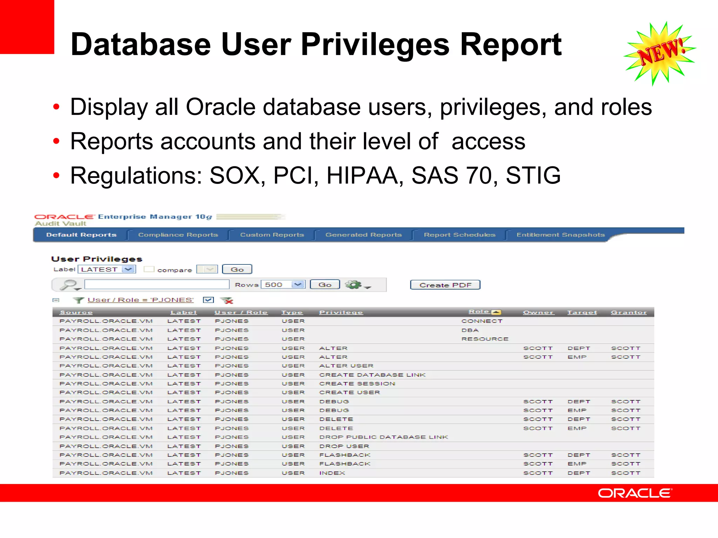Viewport: 718px width, 538px height.
Task: Open the compare label dropdown
Action: coord(207,269)
